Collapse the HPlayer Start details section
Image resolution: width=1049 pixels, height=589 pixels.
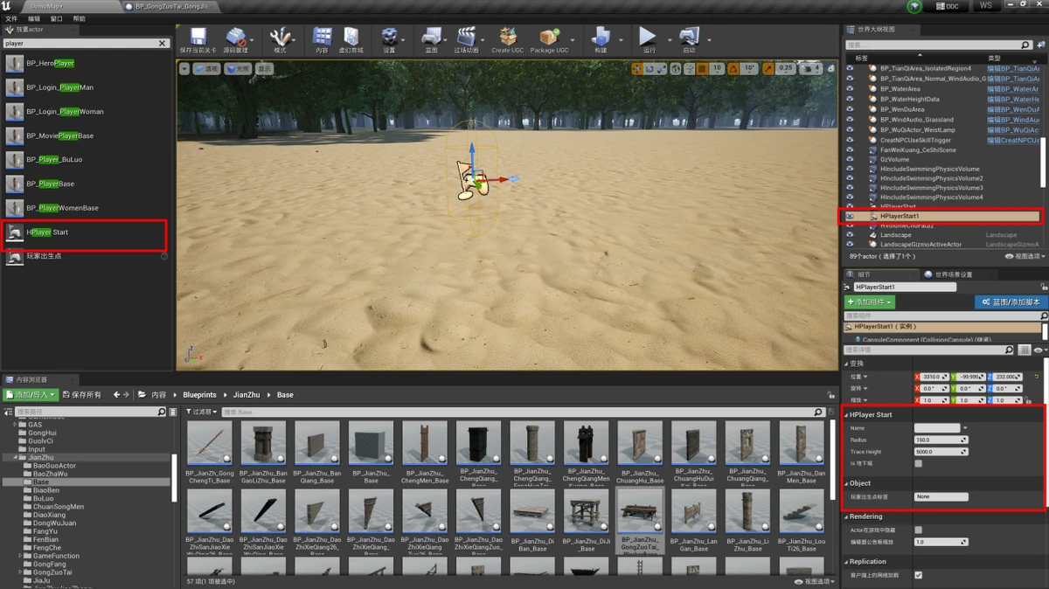click(846, 414)
